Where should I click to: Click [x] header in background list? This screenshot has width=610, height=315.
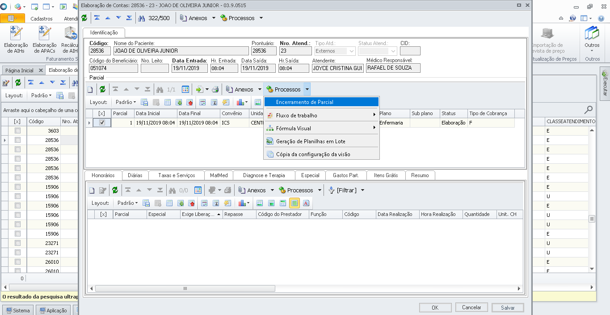click(17, 121)
